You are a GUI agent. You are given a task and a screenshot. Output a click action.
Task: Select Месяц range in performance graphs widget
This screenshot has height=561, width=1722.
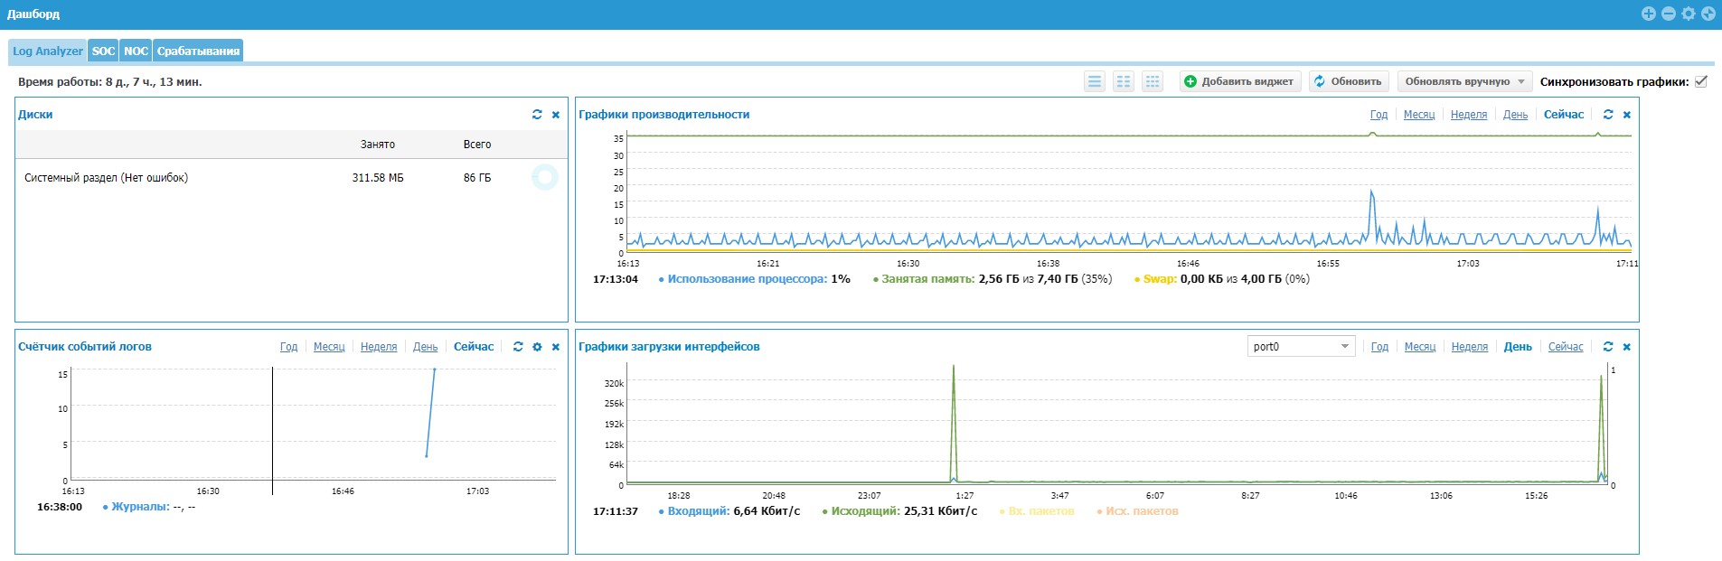click(x=1419, y=115)
